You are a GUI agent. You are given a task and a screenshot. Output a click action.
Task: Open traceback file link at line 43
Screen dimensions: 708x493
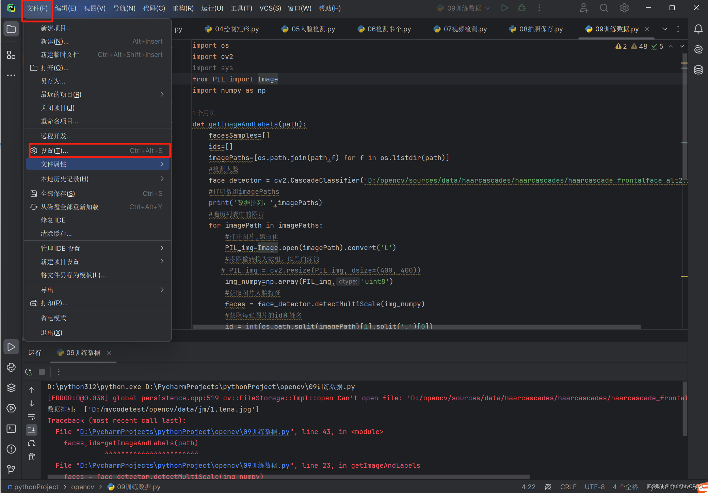184,432
